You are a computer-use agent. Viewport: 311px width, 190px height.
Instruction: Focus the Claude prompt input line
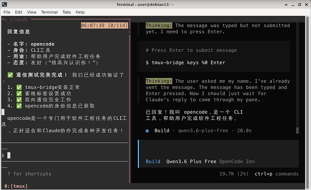65,155
